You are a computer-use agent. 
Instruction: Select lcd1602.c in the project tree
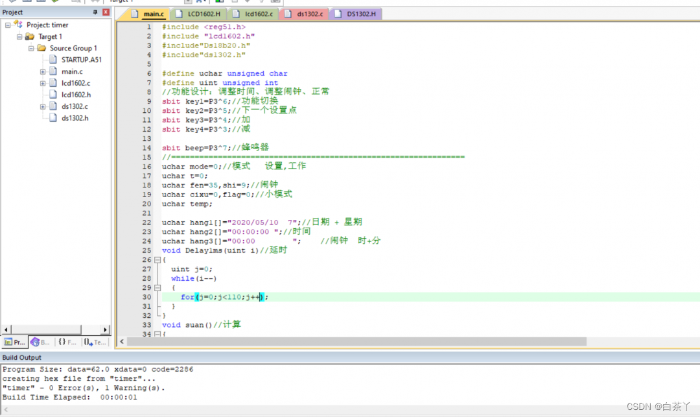(x=75, y=83)
